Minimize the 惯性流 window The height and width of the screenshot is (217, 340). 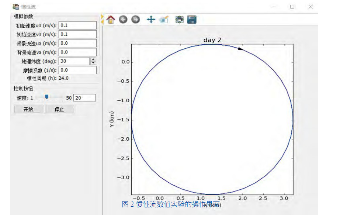click(274, 7)
